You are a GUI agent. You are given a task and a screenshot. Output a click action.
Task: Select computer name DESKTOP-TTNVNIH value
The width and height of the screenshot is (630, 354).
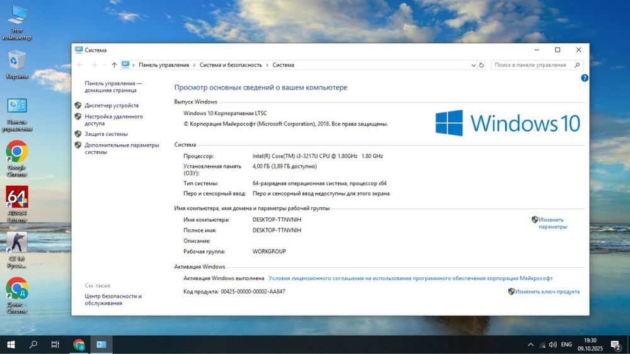277,220
